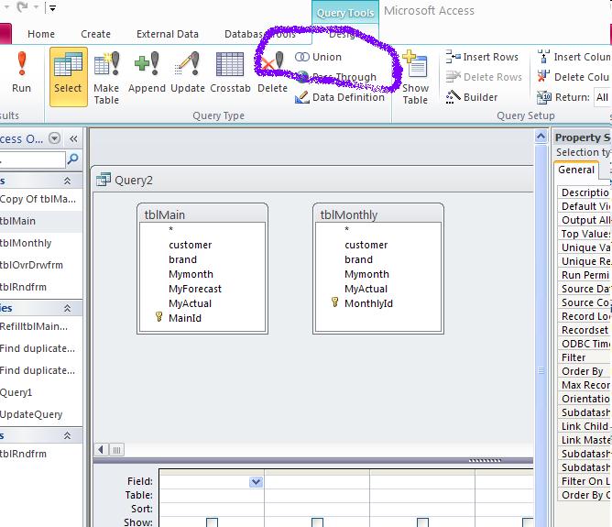Click the Query Tools contextual tab header
Image resolution: width=612 pixels, height=527 pixels.
345,13
